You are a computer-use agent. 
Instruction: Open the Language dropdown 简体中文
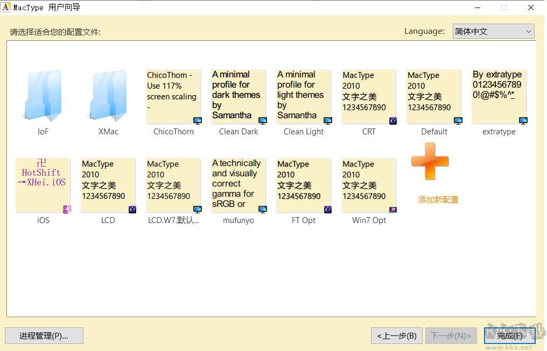pyautogui.click(x=493, y=31)
